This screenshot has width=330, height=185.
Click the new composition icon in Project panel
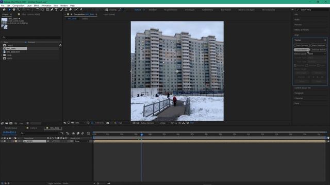tap(11, 123)
